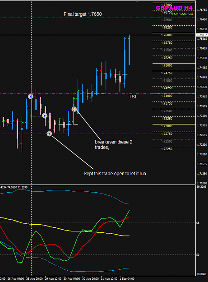Select the indicator level 50 label
The image size is (208, 282).
(x=198, y=255)
